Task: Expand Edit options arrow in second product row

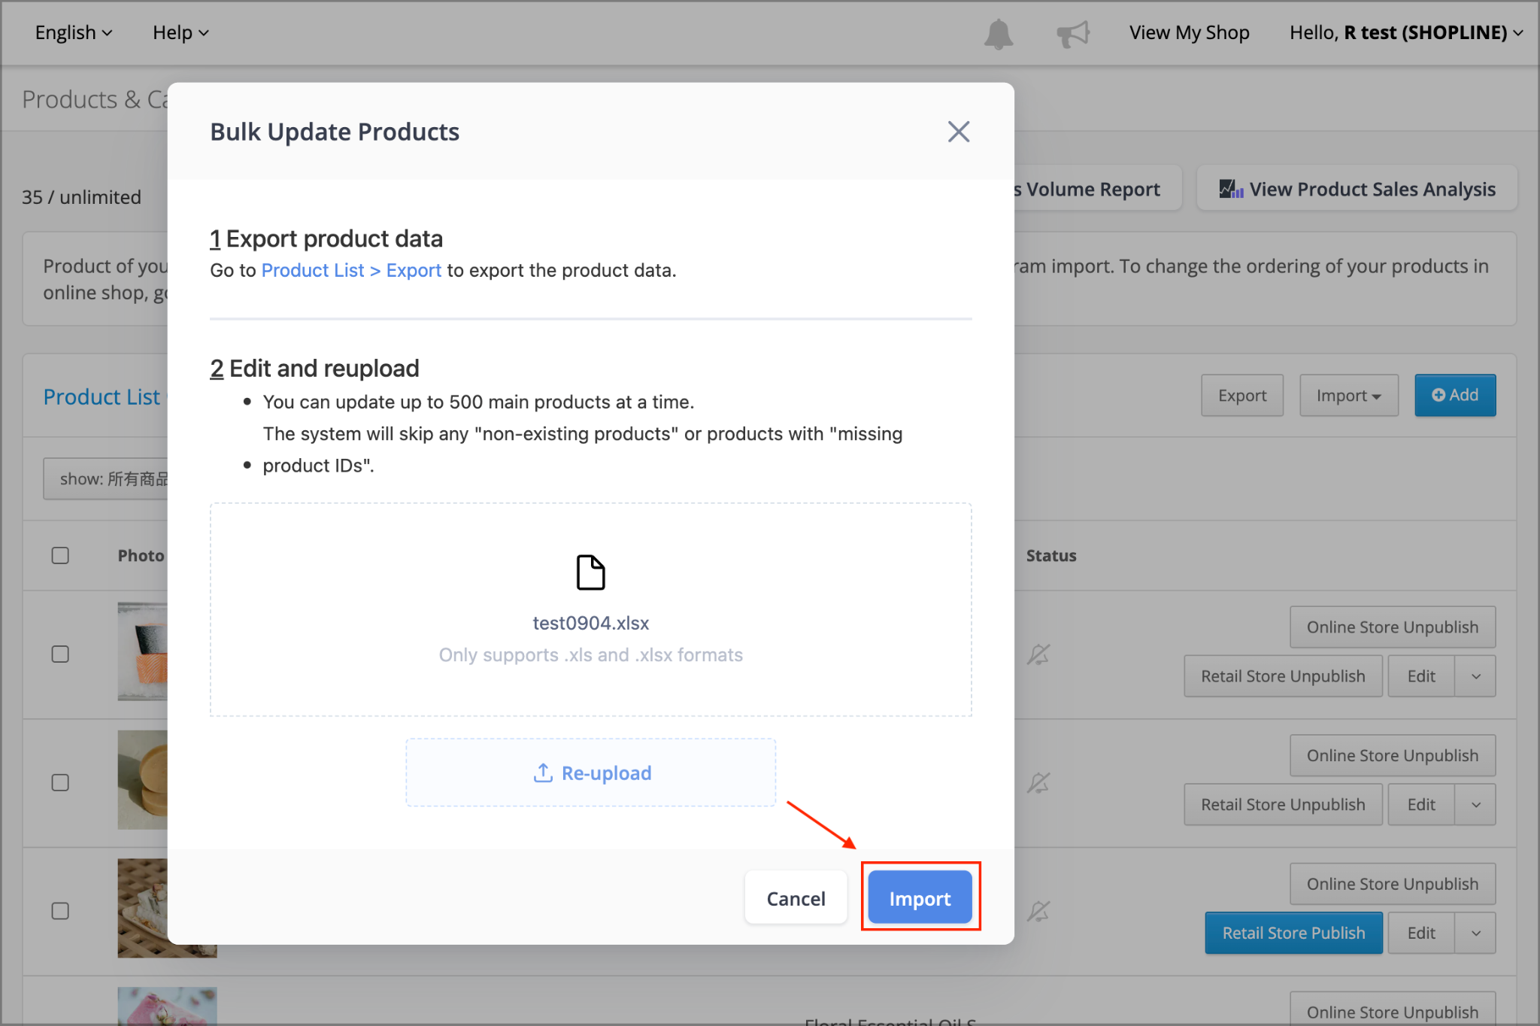Action: 1475,805
